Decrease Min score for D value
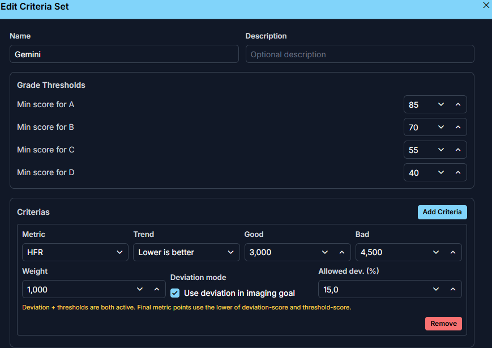492x348 pixels. coord(441,173)
